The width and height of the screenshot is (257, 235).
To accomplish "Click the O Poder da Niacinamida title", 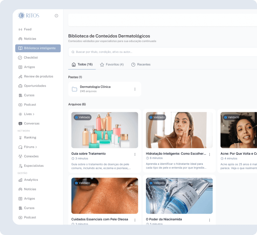I will (x=164, y=219).
